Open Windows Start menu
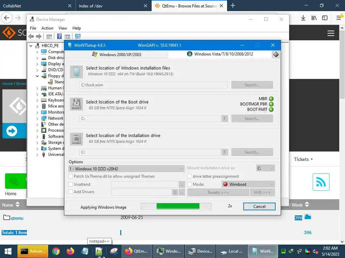345x258 pixels. [x=8, y=251]
